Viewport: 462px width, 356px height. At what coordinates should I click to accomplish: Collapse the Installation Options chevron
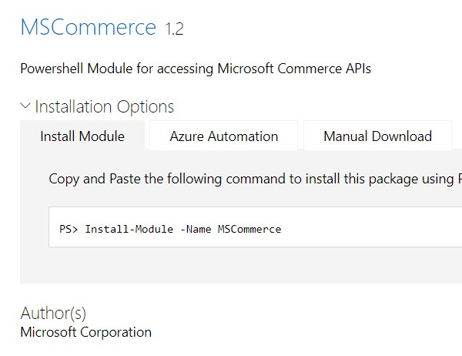tap(26, 106)
